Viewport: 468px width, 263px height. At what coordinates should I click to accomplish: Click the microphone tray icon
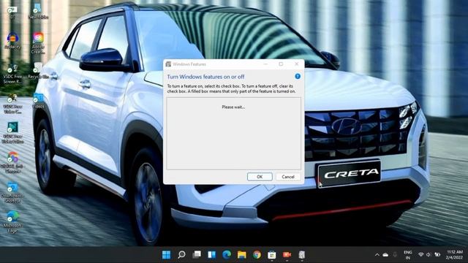tap(395, 255)
